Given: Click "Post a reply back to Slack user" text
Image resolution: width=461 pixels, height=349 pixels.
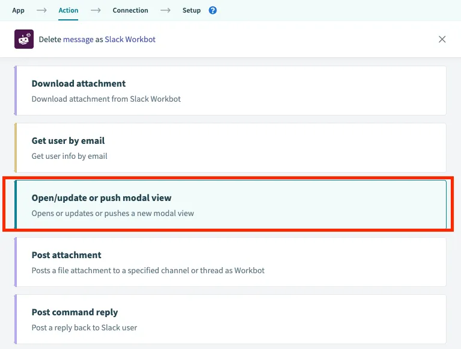Looking at the screenshot, I should click(x=84, y=328).
